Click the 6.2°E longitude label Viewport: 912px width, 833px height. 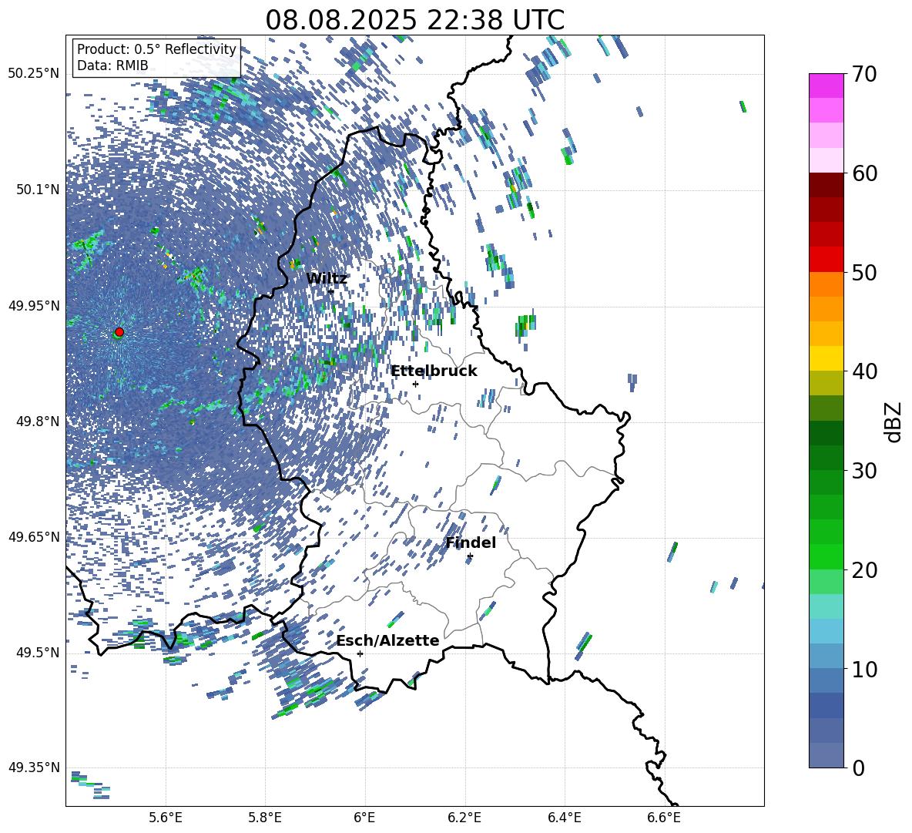click(x=464, y=818)
